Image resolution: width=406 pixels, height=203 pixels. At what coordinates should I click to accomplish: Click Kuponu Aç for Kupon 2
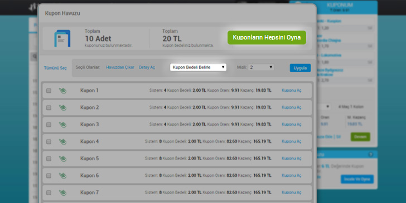(292, 107)
